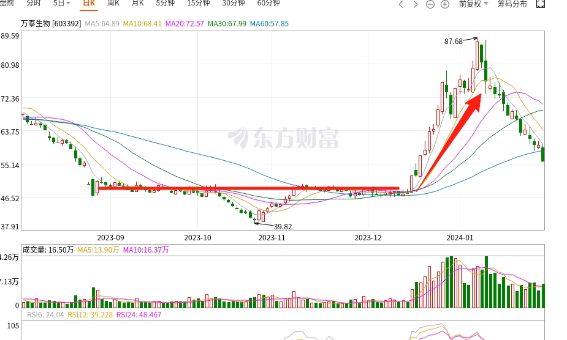Toggle fullscreen chart icon
The height and width of the screenshot is (340, 567).
coord(540,4)
